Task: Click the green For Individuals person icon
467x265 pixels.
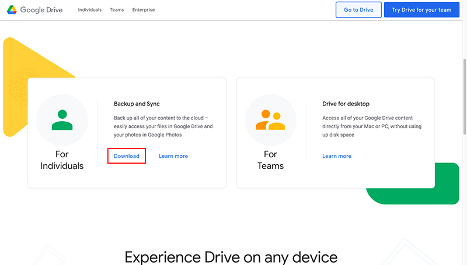Action: 62,119
